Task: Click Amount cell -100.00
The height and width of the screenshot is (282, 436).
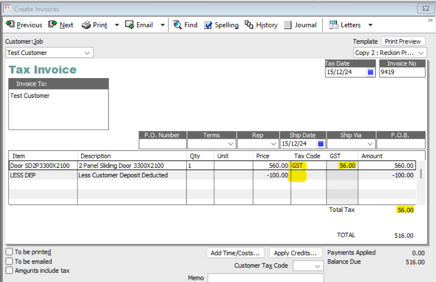Action: (387, 175)
